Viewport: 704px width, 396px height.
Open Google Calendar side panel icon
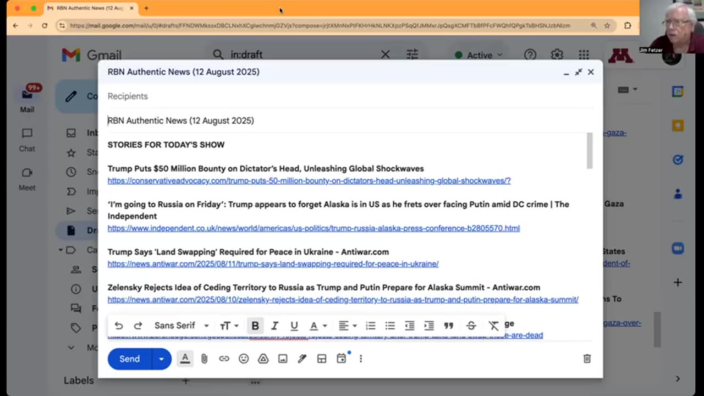(x=678, y=91)
